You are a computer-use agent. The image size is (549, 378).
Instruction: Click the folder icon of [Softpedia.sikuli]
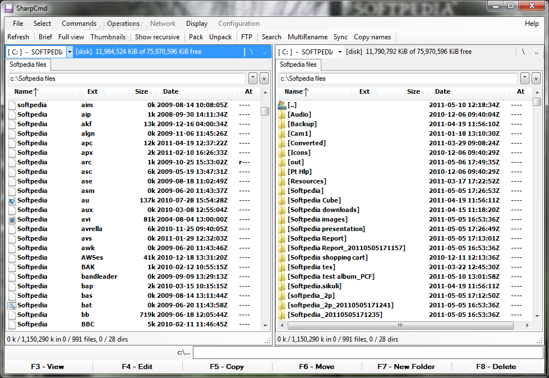282,286
